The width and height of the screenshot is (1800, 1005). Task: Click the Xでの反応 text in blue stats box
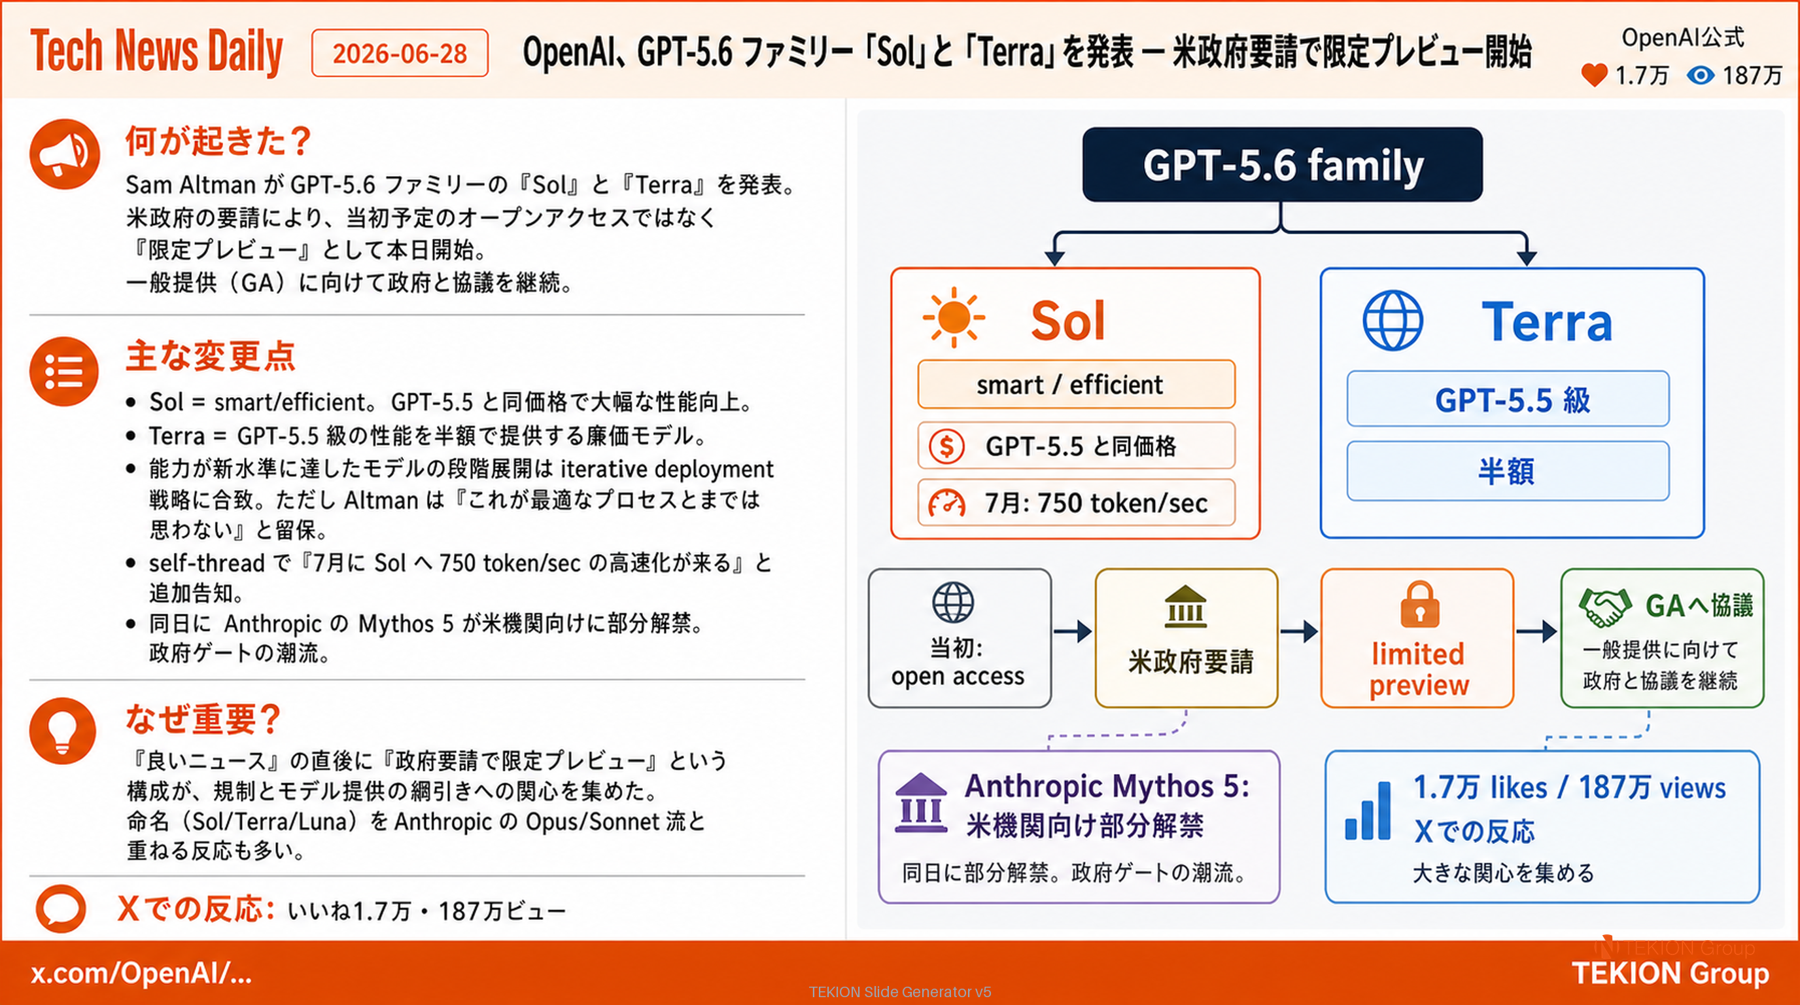click(1474, 832)
